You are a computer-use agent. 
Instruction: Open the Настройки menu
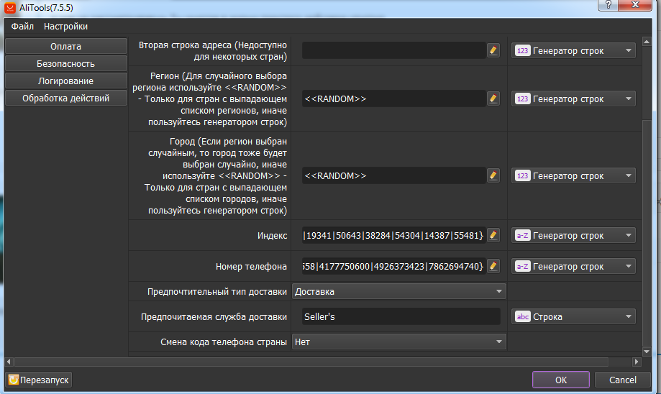pyautogui.click(x=65, y=26)
